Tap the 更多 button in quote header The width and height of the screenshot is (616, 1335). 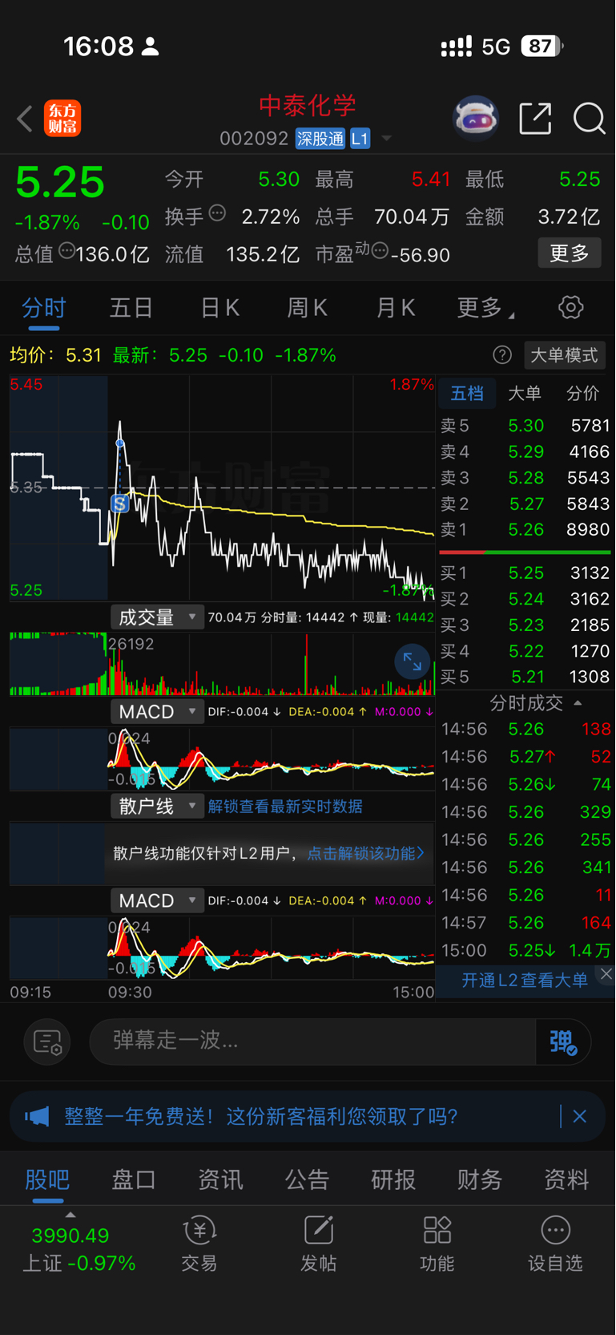[570, 253]
